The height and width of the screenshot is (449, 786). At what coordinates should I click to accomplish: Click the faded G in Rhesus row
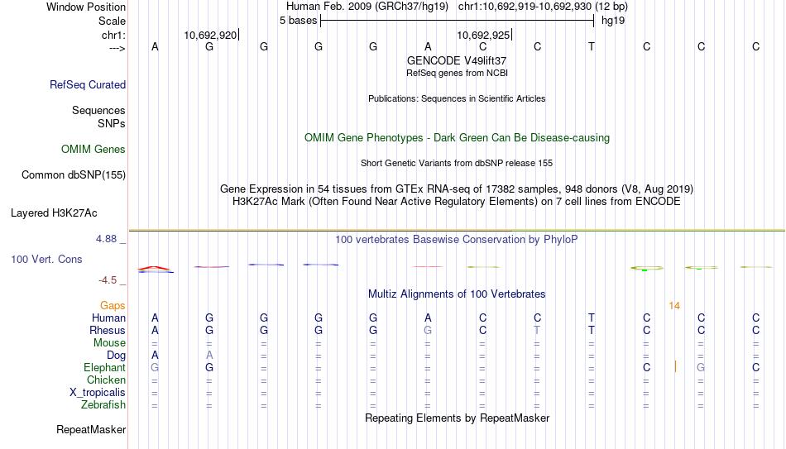pyautogui.click(x=428, y=330)
